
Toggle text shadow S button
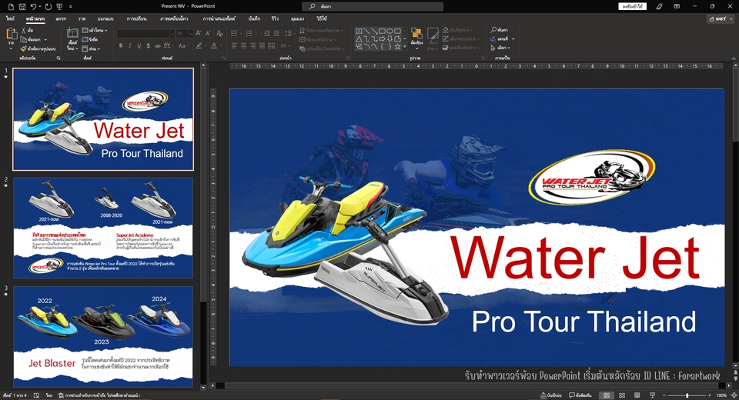[x=148, y=45]
